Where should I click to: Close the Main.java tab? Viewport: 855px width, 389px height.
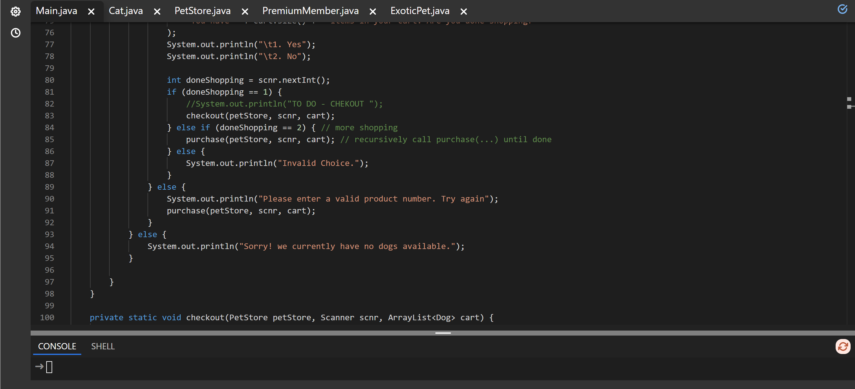91,12
